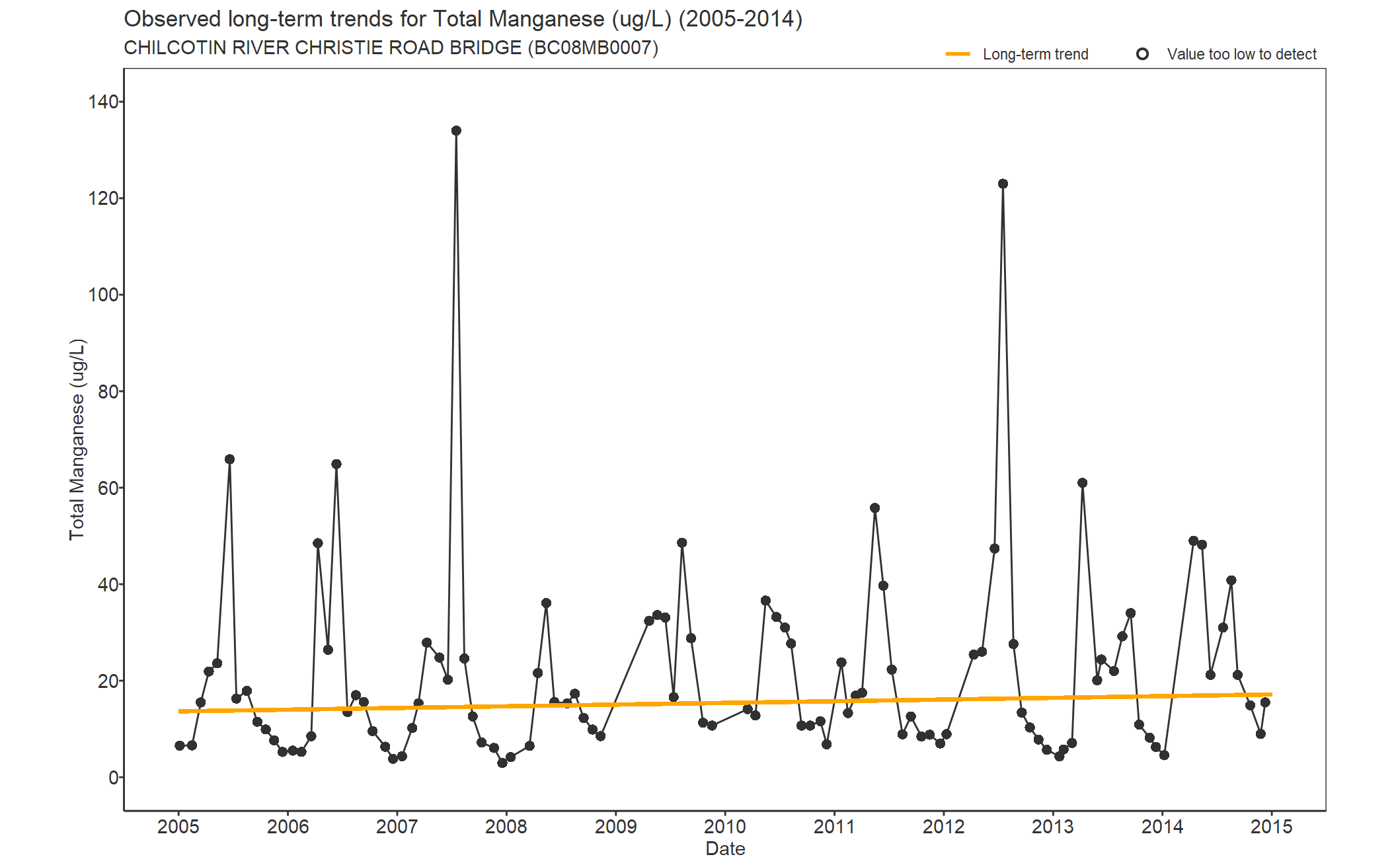Click the x-axis label 2010
Screen dimensions: 1396x865
click(x=725, y=827)
